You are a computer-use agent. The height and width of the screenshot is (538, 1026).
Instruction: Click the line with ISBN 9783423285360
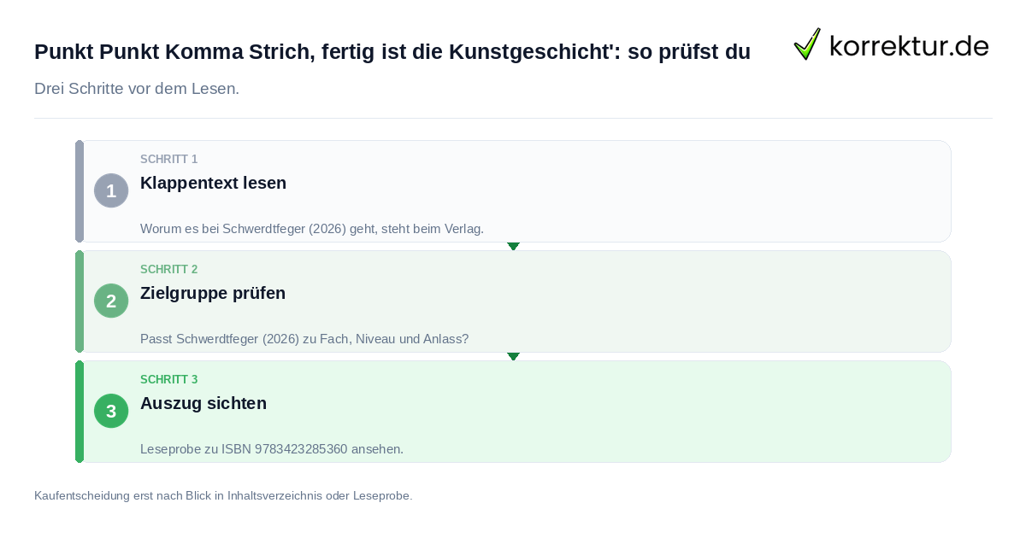272,449
